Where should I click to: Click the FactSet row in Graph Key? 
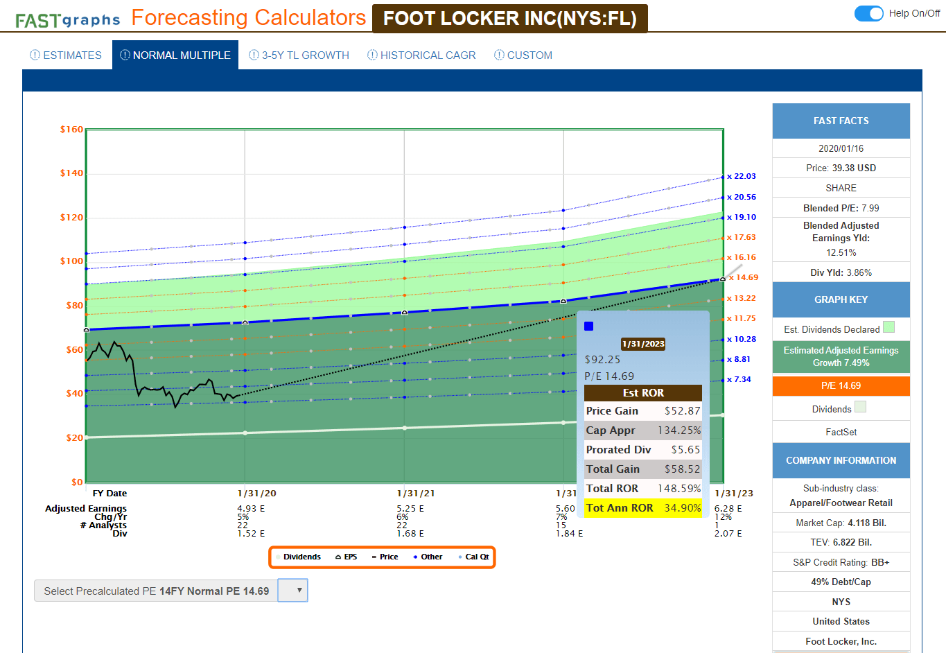(x=841, y=432)
